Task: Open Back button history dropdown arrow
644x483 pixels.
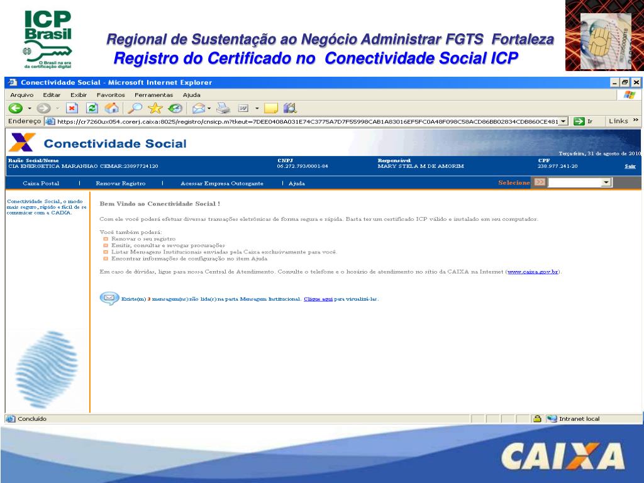Action: pyautogui.click(x=29, y=108)
